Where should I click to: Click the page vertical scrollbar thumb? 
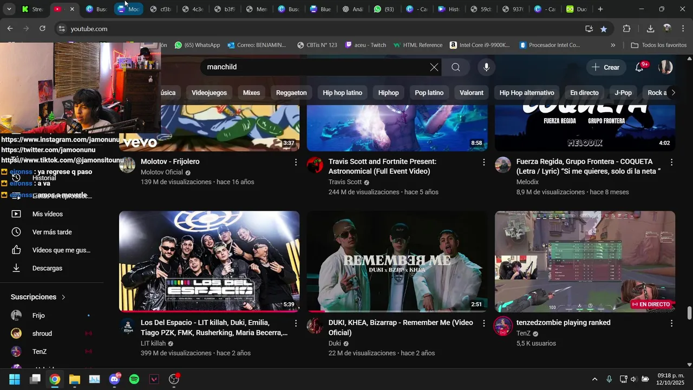(x=689, y=313)
